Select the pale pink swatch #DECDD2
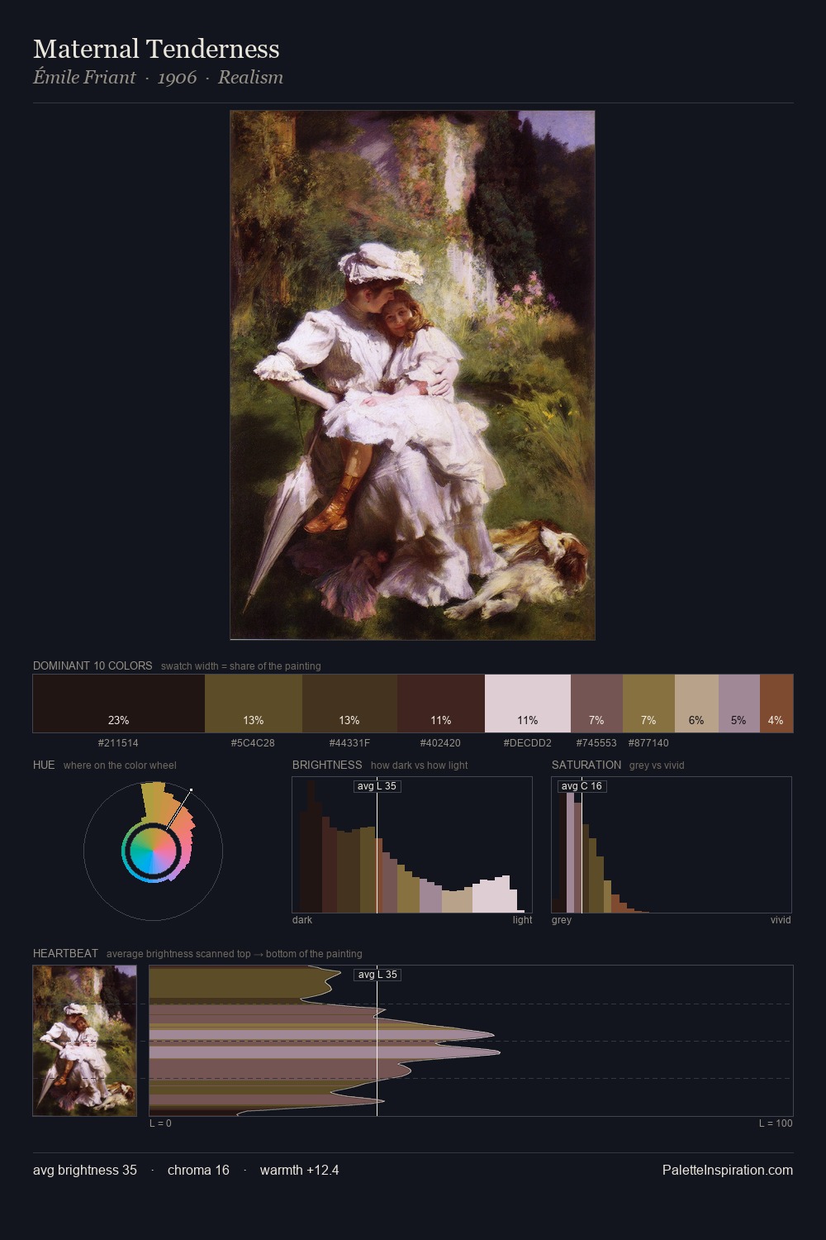This screenshot has height=1240, width=826. click(528, 703)
